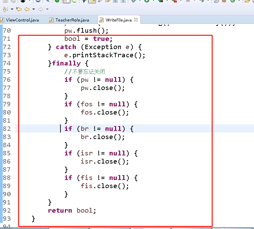Click the Java file icon on WriteFile.java tab
Viewport: 254px width, 229px height.
pos(101,20)
